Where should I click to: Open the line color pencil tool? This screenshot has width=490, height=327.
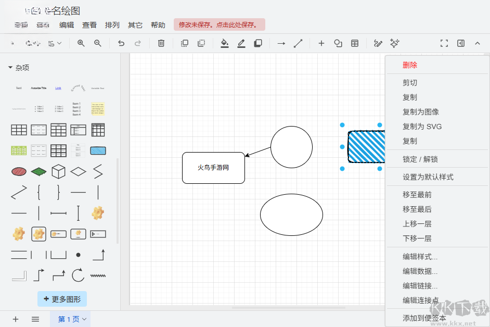click(x=241, y=43)
